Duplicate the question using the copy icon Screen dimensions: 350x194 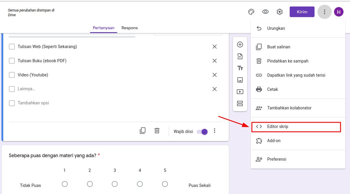pyautogui.click(x=143, y=131)
